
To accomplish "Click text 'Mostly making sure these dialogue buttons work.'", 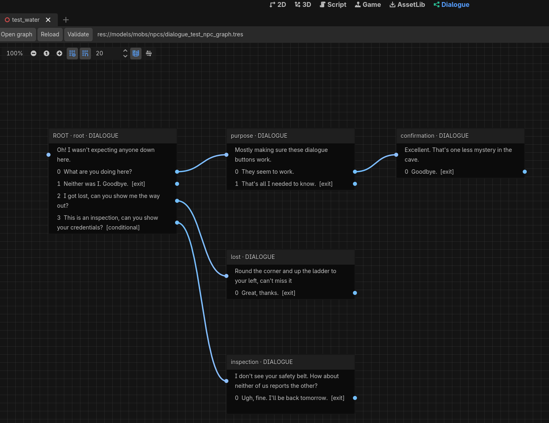I will pos(281,155).
